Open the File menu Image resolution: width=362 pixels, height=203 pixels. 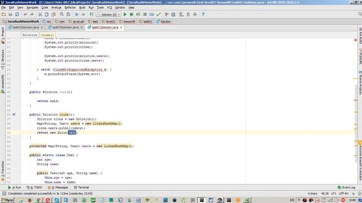click(x=3, y=7)
